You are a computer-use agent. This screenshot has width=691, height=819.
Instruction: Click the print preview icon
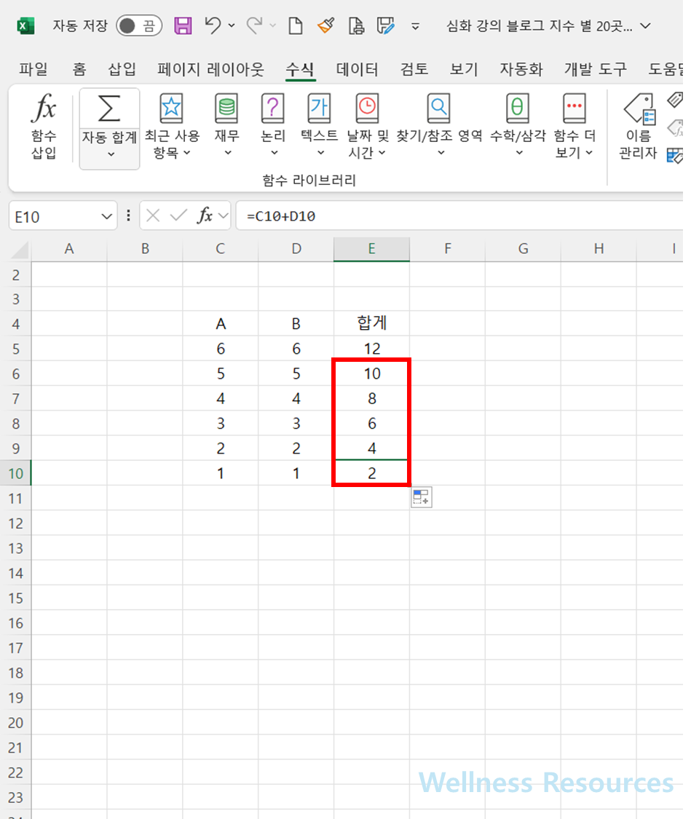click(x=356, y=25)
